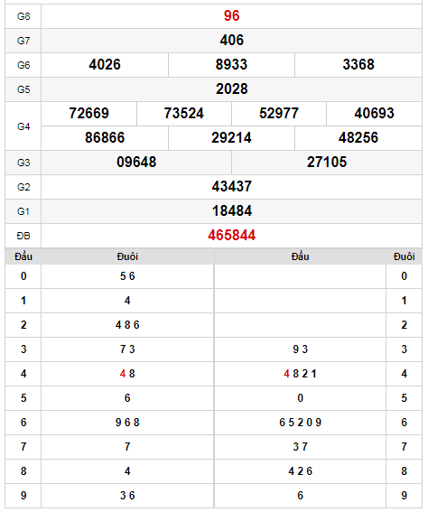Click the G4 number 52977
428x512 pixels.
click(x=279, y=113)
